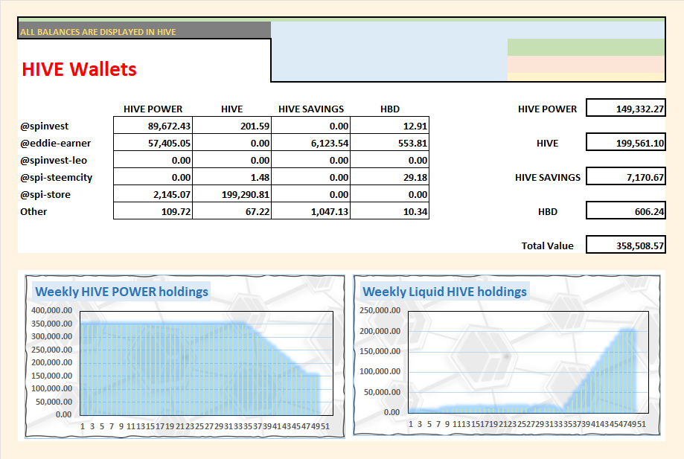This screenshot has width=684, height=459.
Task: Select @spi-store HIVE cell 199,290.81
Action: 231,194
